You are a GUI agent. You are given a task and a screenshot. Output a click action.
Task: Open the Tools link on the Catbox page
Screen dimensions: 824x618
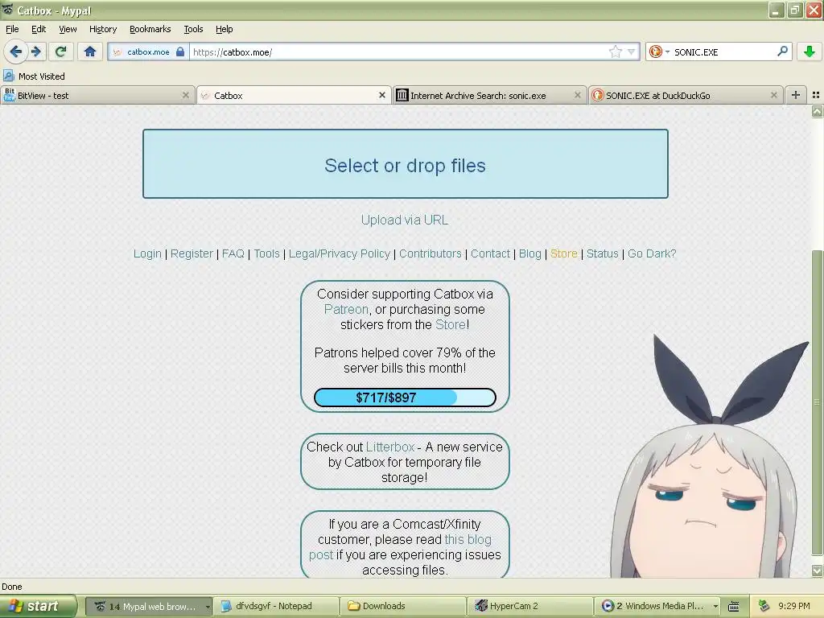pos(267,253)
